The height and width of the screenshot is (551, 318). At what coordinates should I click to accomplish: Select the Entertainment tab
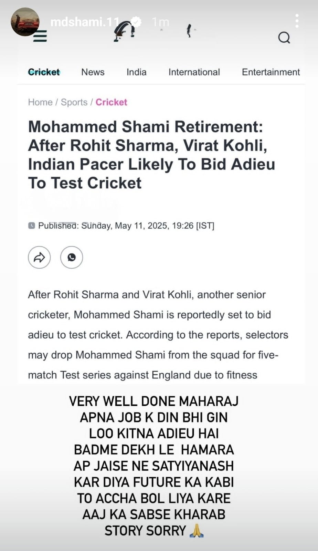pyautogui.click(x=271, y=72)
